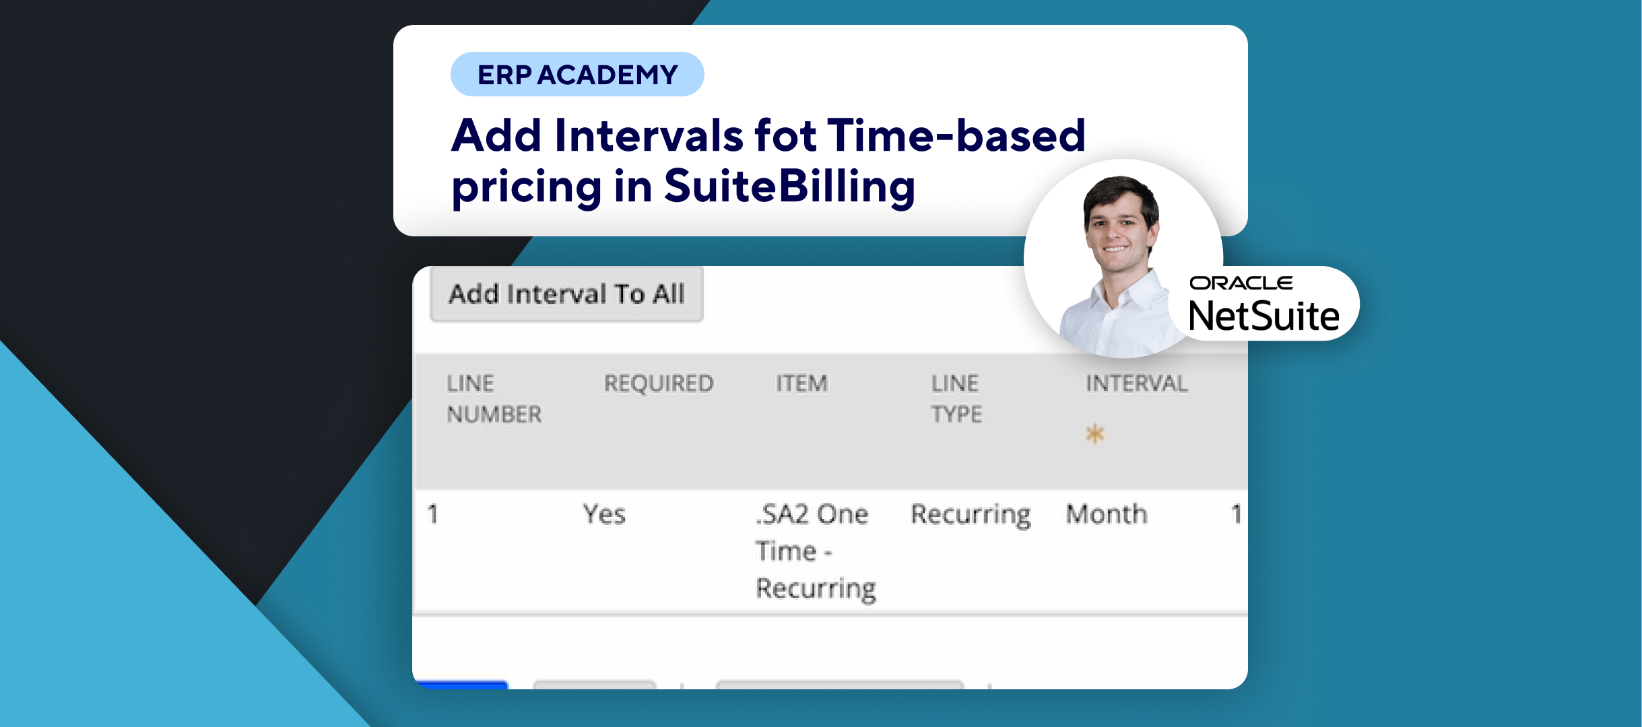The height and width of the screenshot is (727, 1642).
Task: Click the Oracle NetSuite logo
Action: 1264,304
